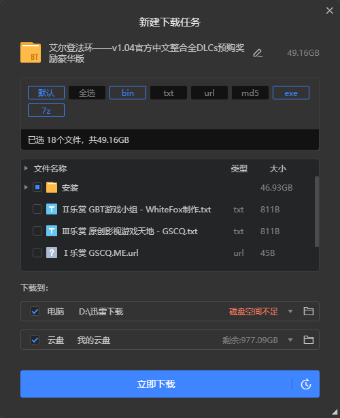
Task: Sort by the 大小 column header
Action: coord(277,168)
